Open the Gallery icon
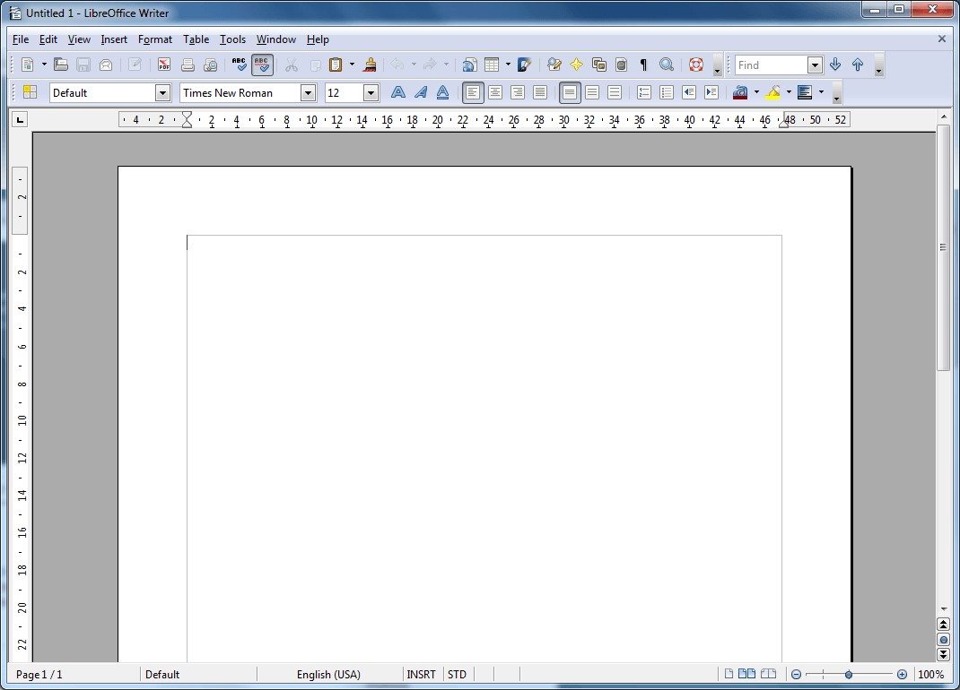The height and width of the screenshot is (690, 960). [598, 65]
